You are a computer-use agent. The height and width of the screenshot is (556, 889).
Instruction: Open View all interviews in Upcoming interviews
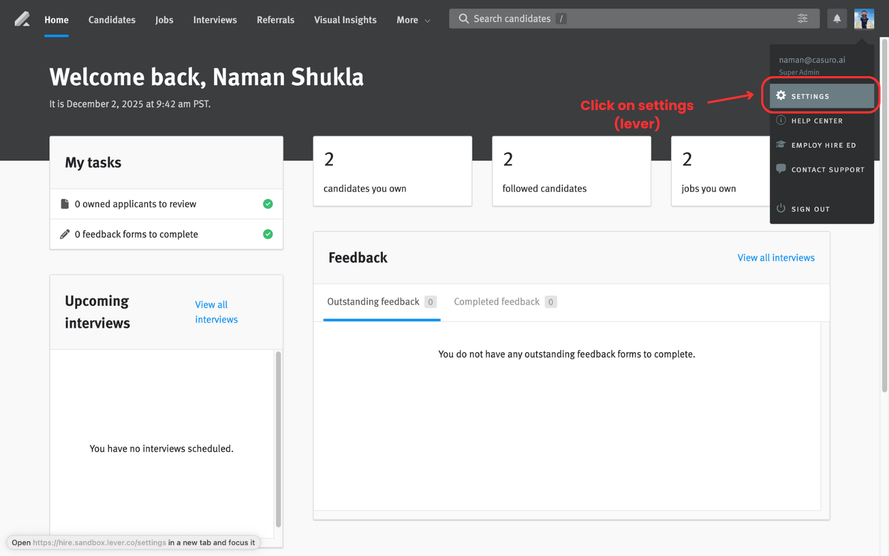pos(216,312)
